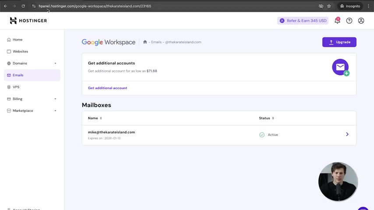Image resolution: width=374 pixels, height=210 pixels.
Task: Click the $71.88 price text
Action: 152,71
